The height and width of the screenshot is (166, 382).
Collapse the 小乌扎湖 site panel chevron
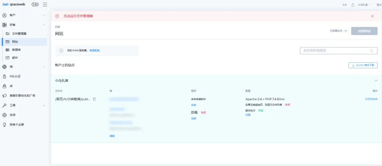click(x=376, y=81)
